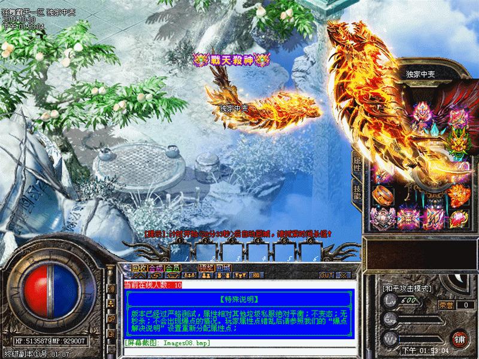Click the weight orb icon below Exp
The image size is (479, 359).
[x=390, y=339]
